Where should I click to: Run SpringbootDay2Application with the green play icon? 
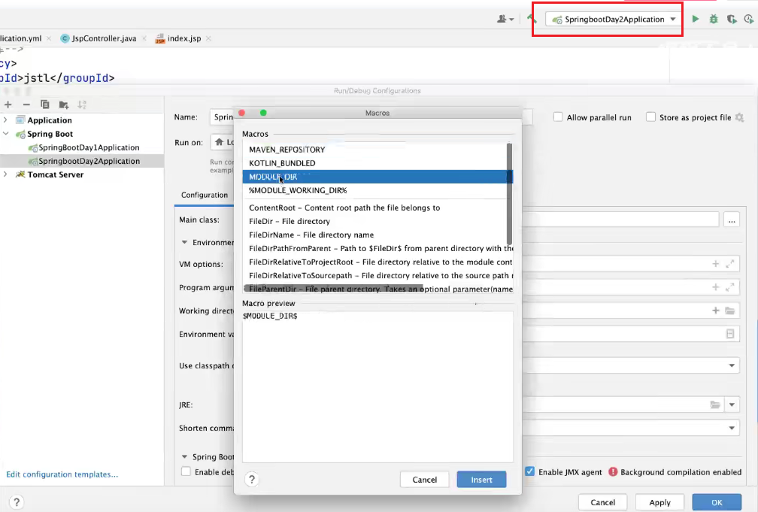point(695,19)
